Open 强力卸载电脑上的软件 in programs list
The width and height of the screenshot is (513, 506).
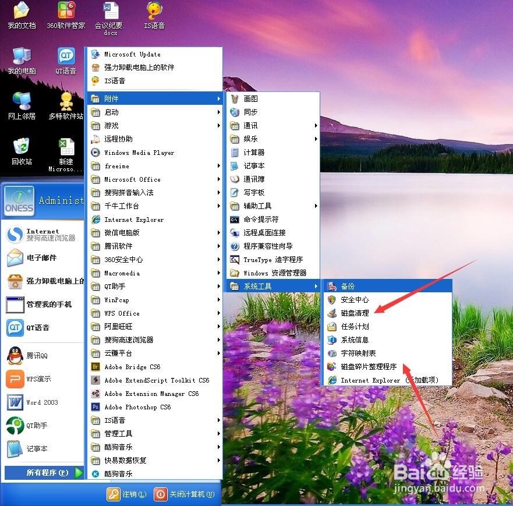click(155, 68)
